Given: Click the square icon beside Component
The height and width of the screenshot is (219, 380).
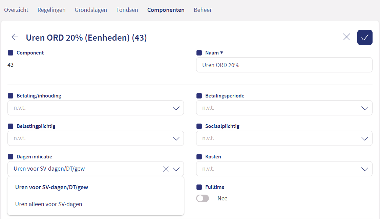Looking at the screenshot, I should pyautogui.click(x=10, y=53).
